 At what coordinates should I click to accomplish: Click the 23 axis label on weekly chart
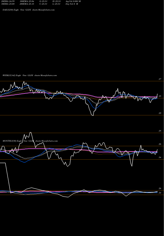160,113
